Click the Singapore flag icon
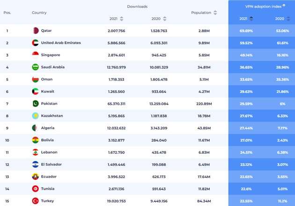Screen dimensions: 295x206 (35, 55)
